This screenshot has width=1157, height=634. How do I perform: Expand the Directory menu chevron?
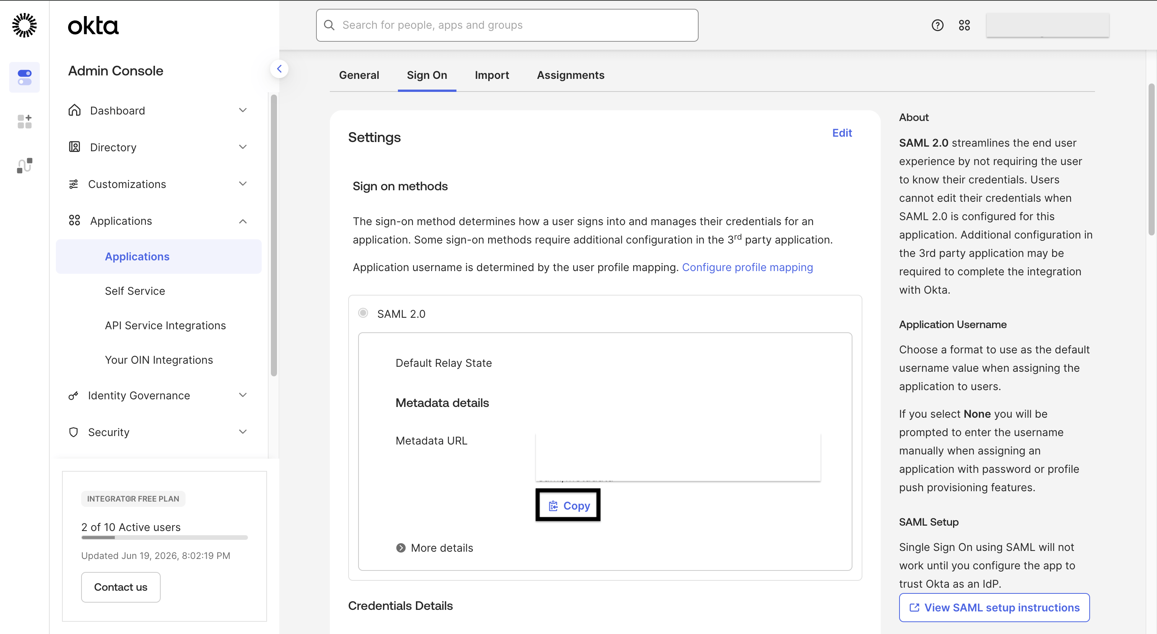(243, 147)
